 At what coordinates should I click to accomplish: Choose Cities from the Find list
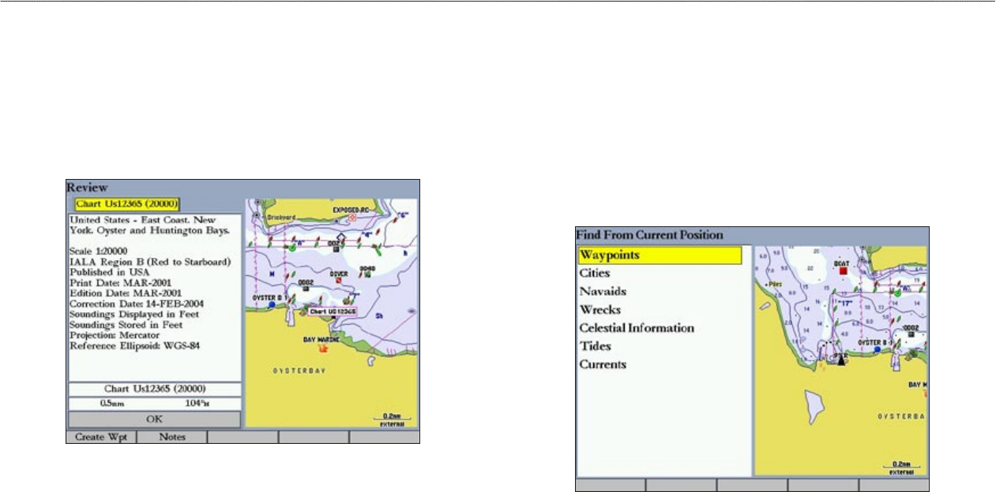pyautogui.click(x=593, y=274)
